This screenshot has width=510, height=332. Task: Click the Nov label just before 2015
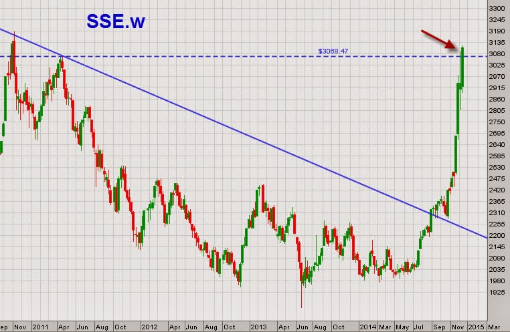(x=458, y=327)
